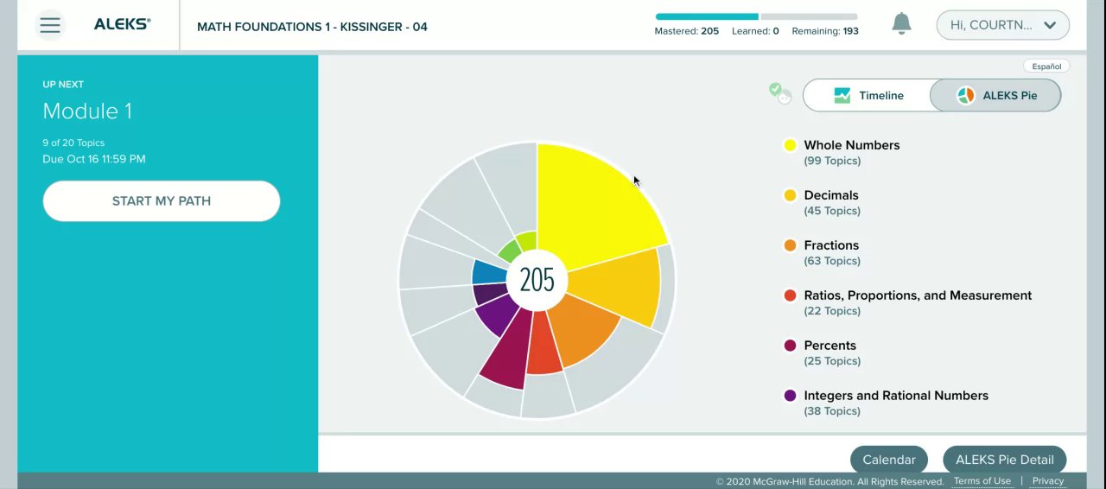Click the Percents legend dot

790,346
